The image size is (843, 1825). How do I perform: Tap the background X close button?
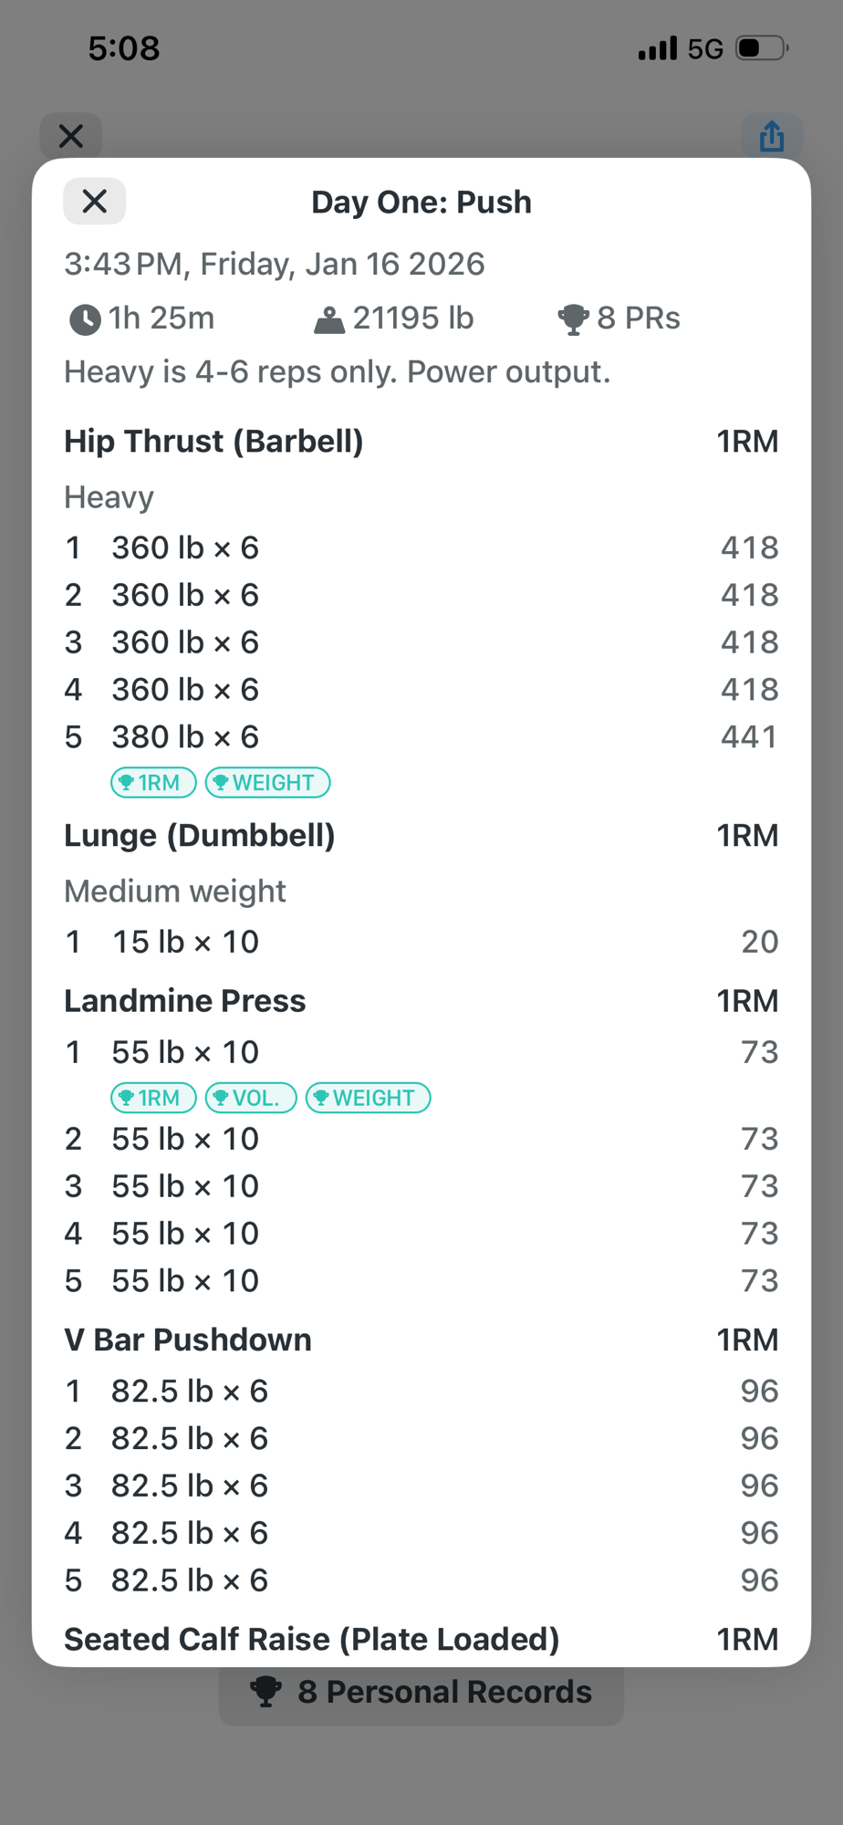click(x=71, y=137)
